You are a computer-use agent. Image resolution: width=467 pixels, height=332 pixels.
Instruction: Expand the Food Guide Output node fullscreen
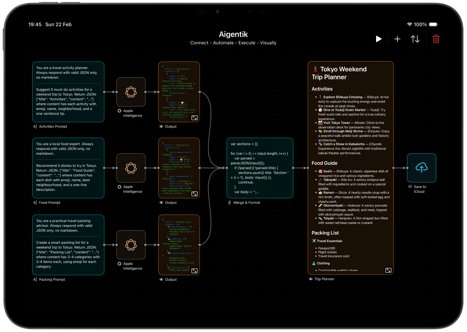194,194
